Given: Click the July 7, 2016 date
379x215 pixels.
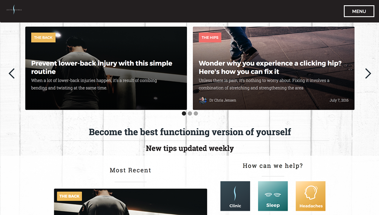Looking at the screenshot, I should (x=339, y=100).
